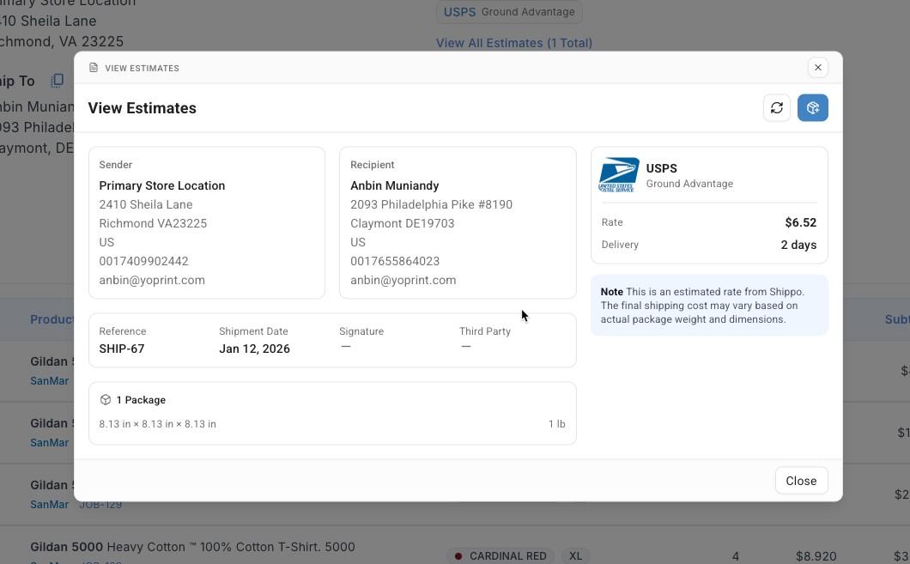Copy the Ship To address icon
This screenshot has width=910, height=564.
pyautogui.click(x=57, y=81)
